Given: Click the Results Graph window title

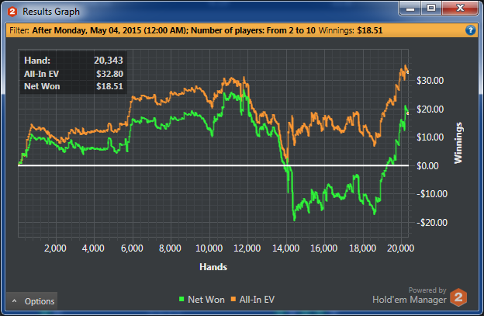Looking at the screenshot, I should coord(51,12).
